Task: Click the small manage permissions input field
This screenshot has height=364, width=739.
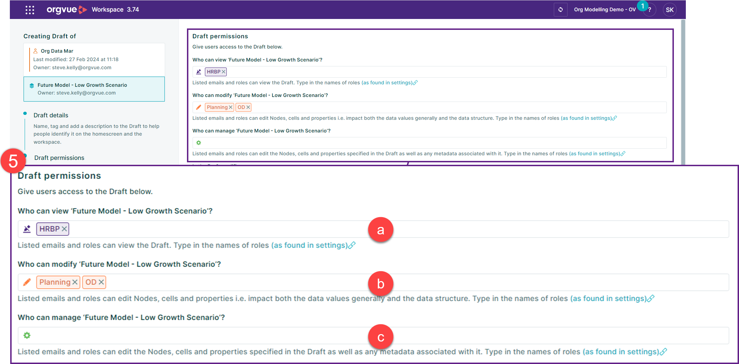Action: pos(429,143)
